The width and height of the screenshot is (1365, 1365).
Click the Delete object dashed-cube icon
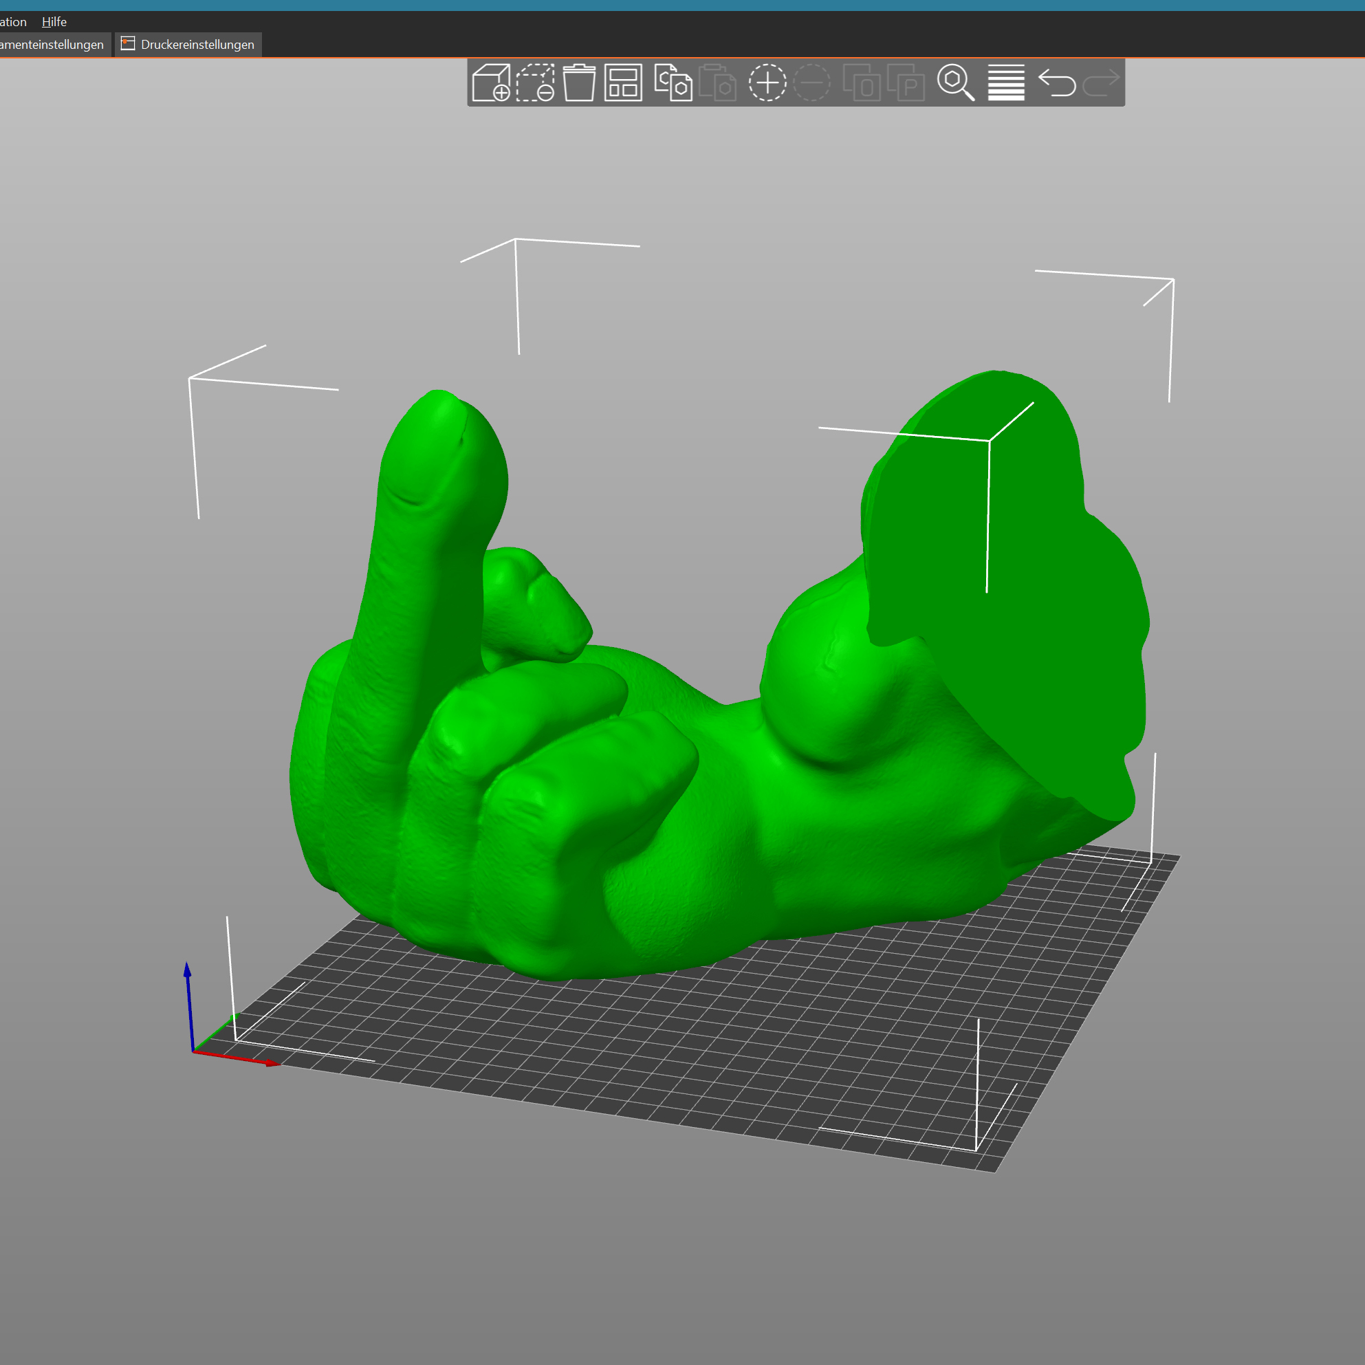point(535,83)
